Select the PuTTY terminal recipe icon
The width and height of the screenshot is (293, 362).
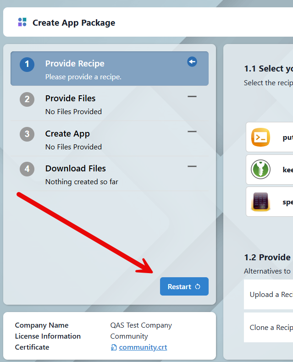(x=261, y=137)
